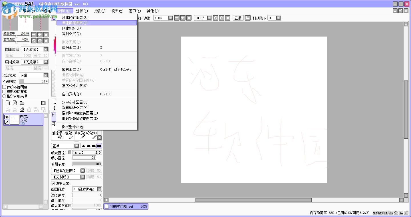411x217 pixels.
Task: Click the layer mask icon in layer panel
Action: (x=43, y=103)
